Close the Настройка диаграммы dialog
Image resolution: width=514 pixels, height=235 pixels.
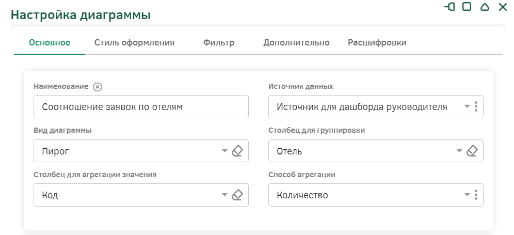click(x=503, y=7)
